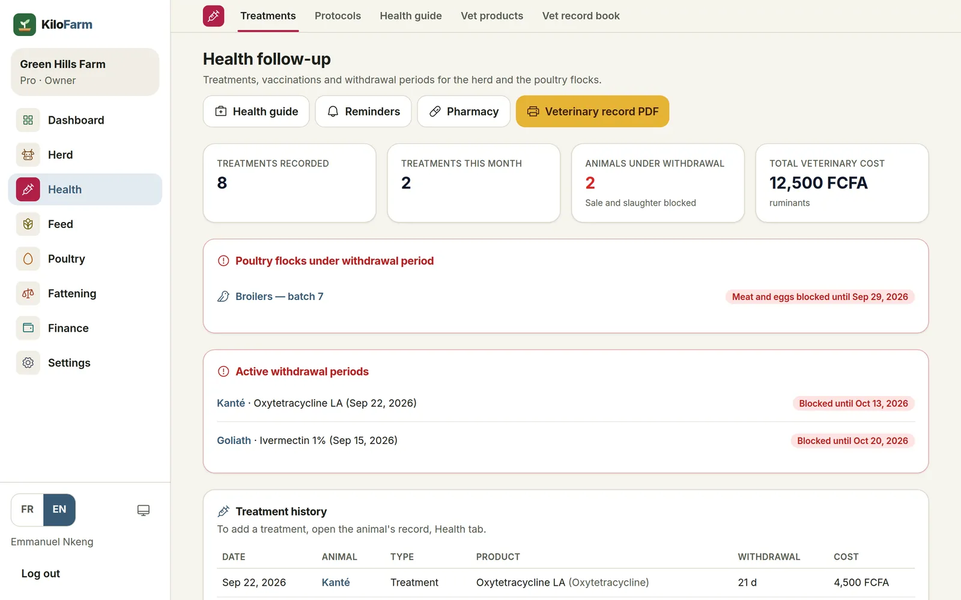The image size is (961, 600).
Task: Open the Broilers — batch 7 link
Action: coord(279,296)
